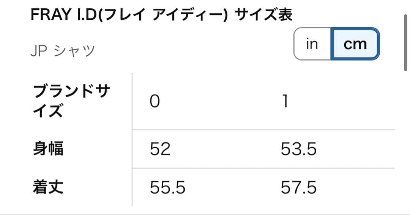Click the 53.5 body width value
Screen dimensions: 410x215
pos(298,149)
